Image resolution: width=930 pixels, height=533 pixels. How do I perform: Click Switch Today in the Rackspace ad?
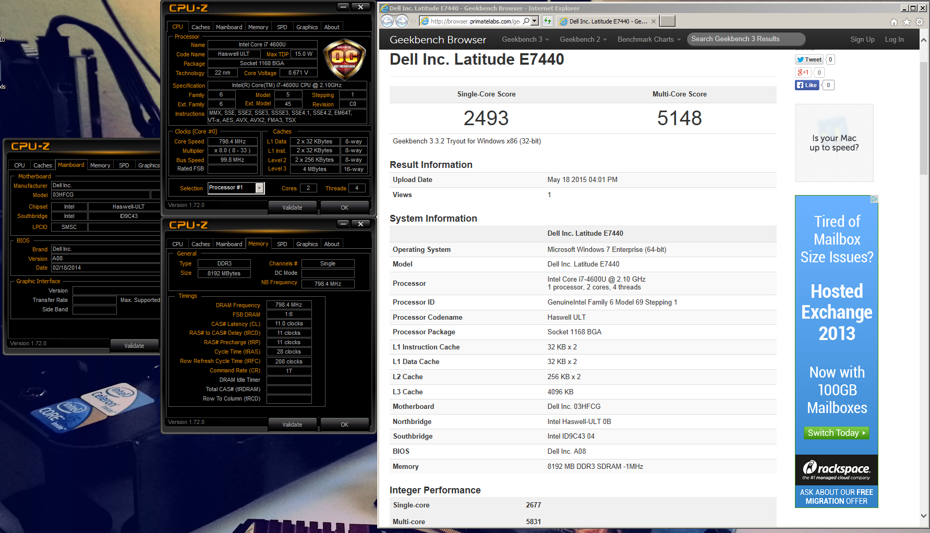[x=836, y=433]
